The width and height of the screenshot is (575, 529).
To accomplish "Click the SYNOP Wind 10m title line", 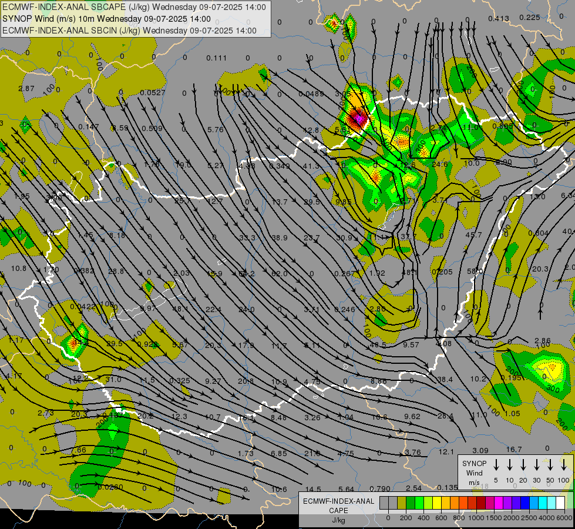I will [x=106, y=19].
